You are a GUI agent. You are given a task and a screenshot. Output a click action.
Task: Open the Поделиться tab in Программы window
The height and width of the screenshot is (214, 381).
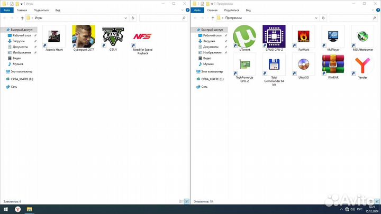click(232, 10)
